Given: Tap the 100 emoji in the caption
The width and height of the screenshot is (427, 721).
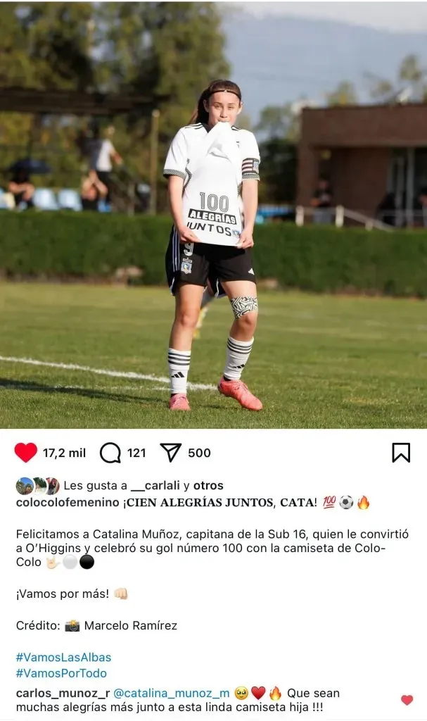Looking at the screenshot, I should click(x=329, y=503).
